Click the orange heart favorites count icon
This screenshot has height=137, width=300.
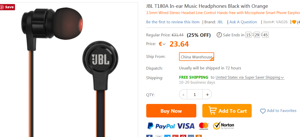[294, 22]
